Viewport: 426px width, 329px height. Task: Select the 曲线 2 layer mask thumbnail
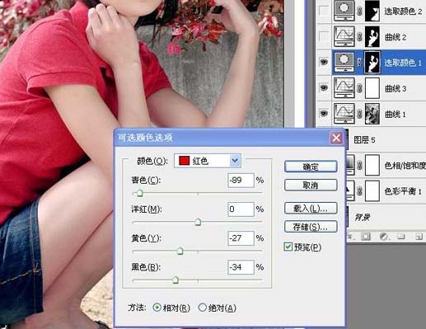coord(372,36)
